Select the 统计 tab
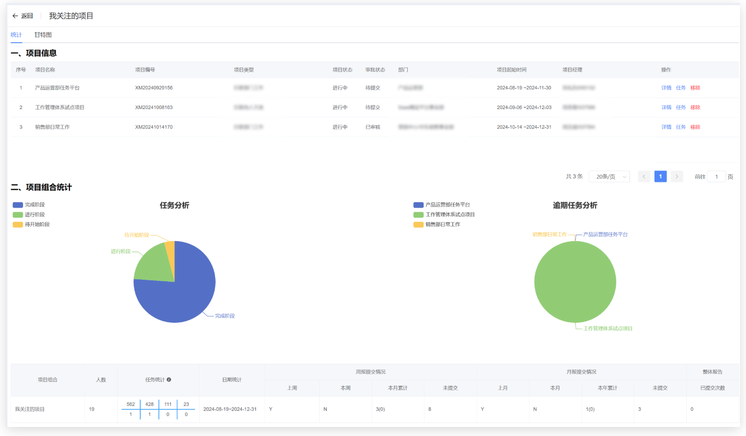 (16, 35)
